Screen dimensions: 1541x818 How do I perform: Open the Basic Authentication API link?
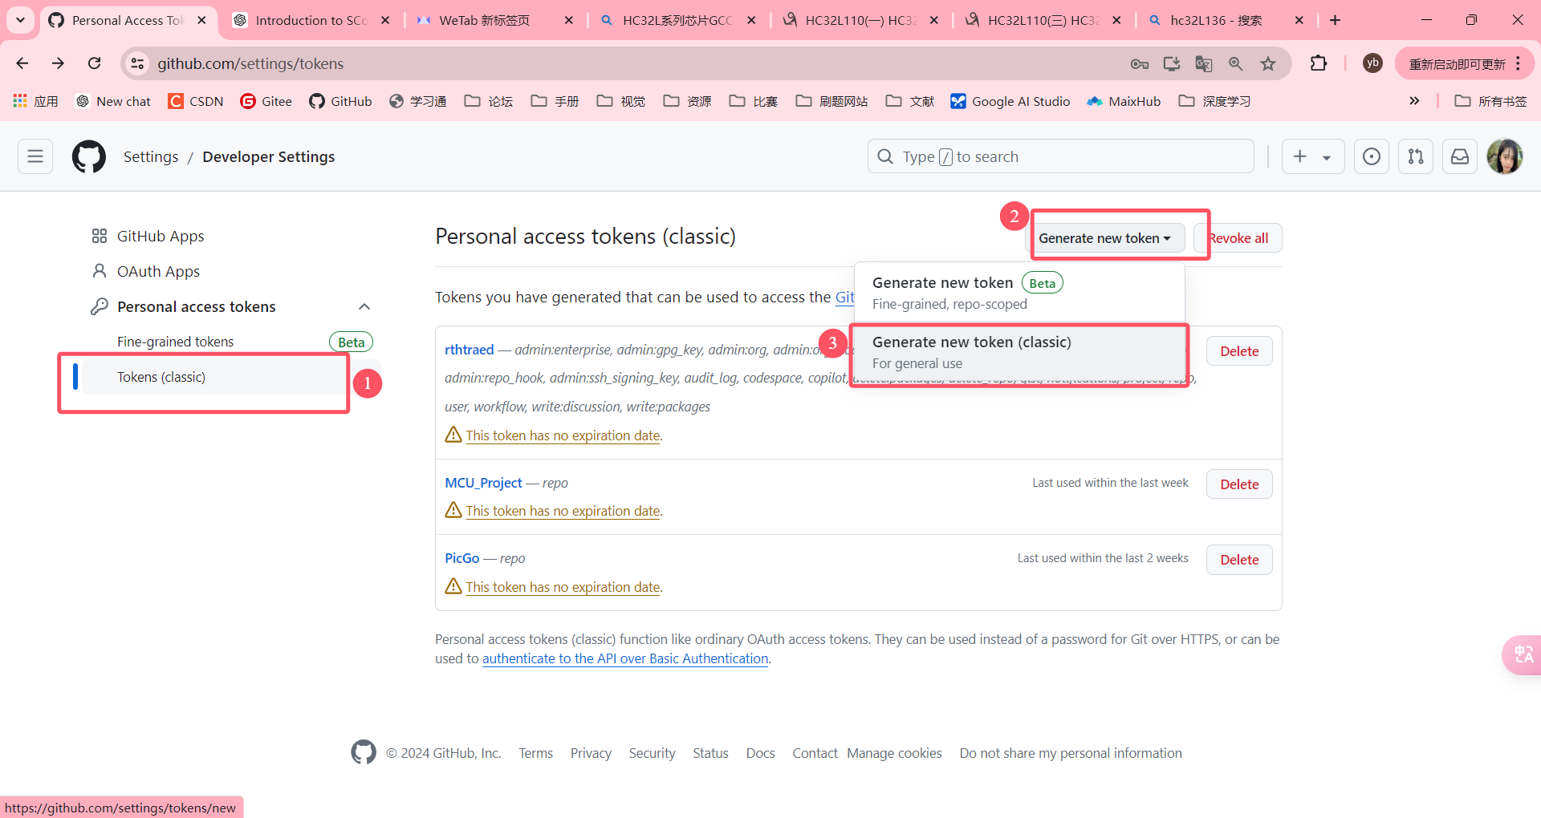click(x=625, y=658)
